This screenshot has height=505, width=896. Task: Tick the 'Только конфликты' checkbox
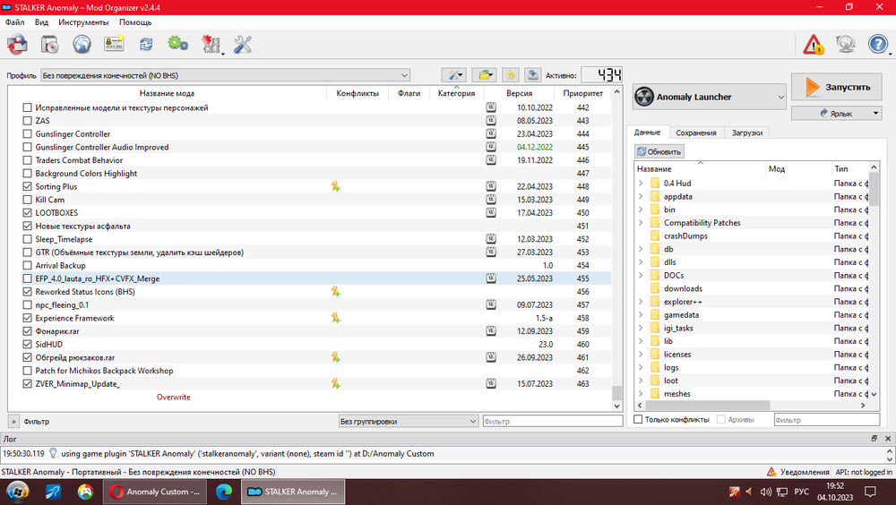click(x=639, y=420)
